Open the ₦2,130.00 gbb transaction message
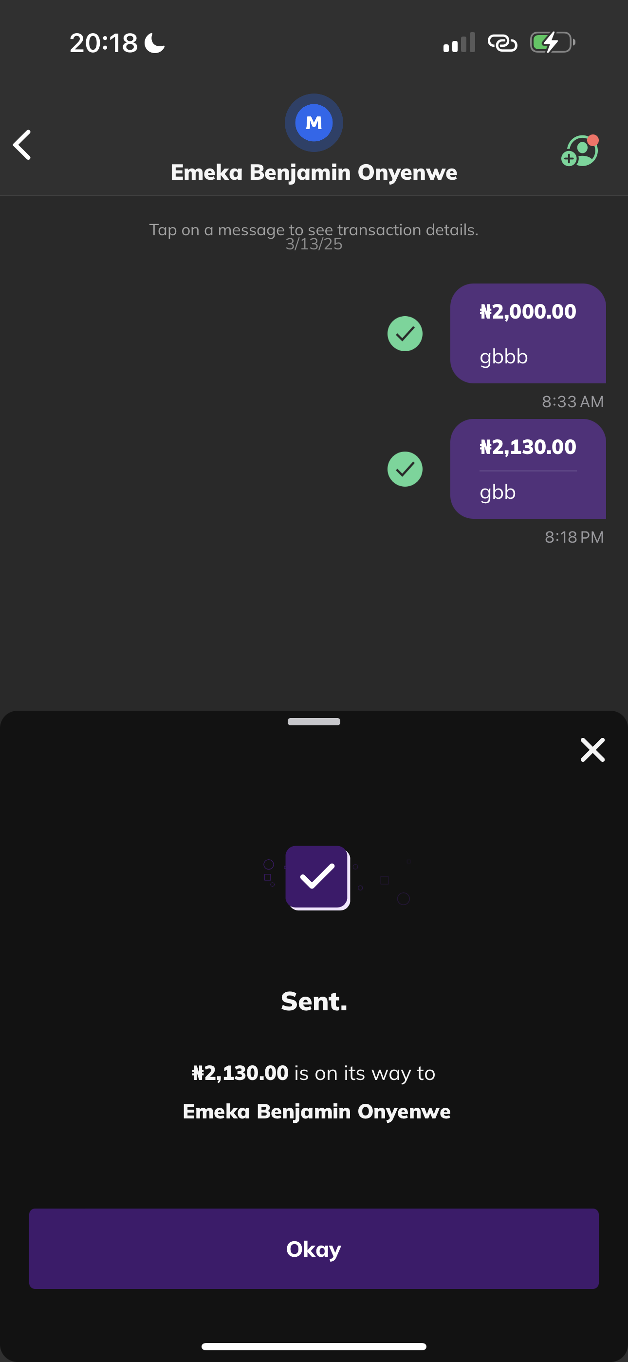Screen dimensions: 628x1362 pyautogui.click(x=528, y=469)
